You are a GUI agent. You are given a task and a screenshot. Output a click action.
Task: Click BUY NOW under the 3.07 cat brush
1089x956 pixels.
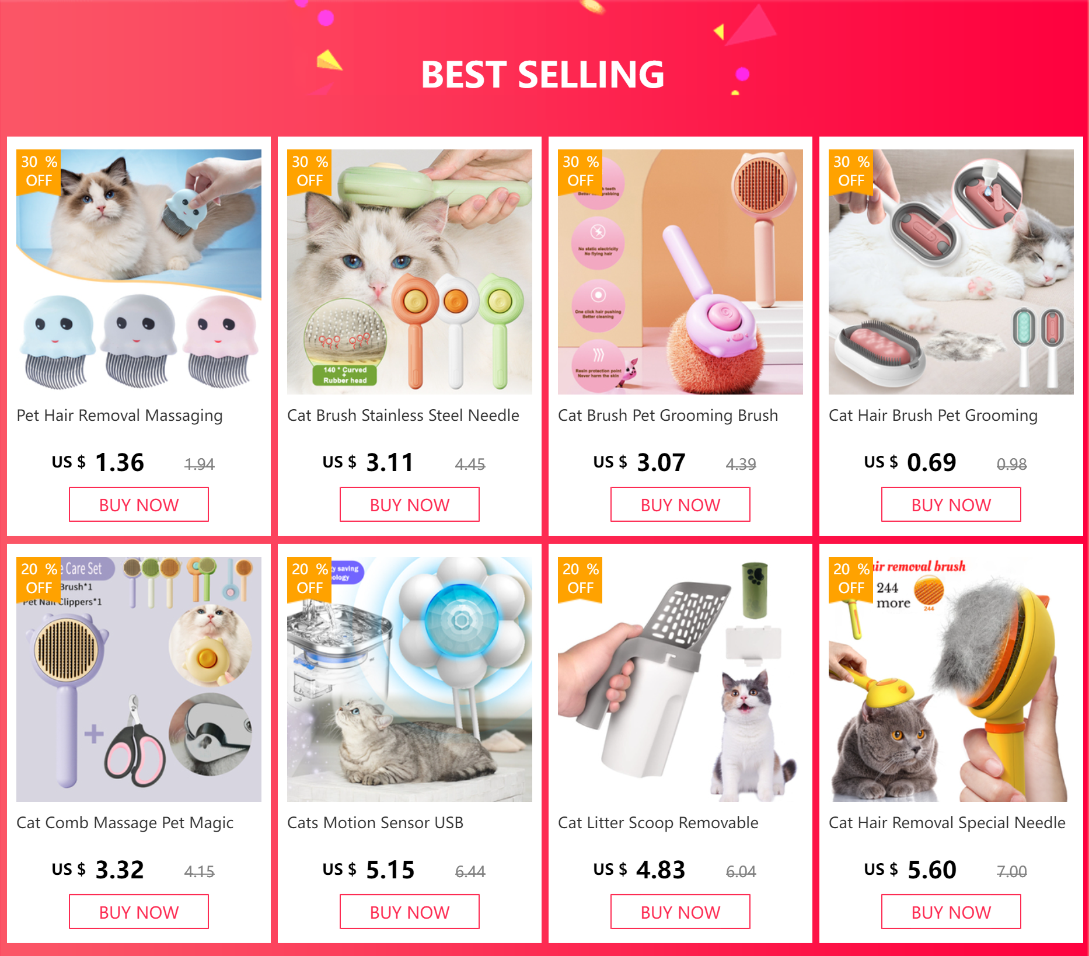[x=680, y=504]
